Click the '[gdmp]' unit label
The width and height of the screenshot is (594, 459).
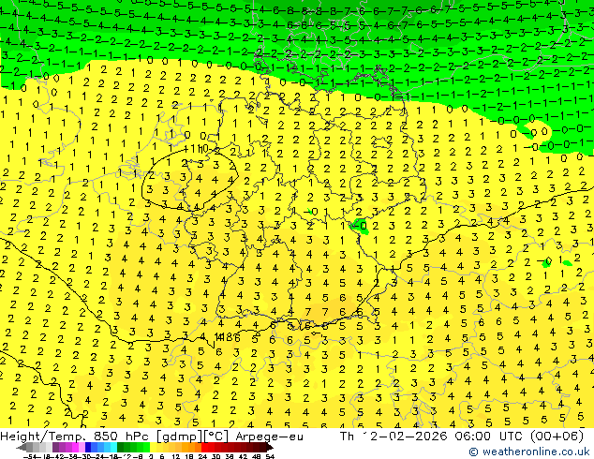tap(180, 437)
